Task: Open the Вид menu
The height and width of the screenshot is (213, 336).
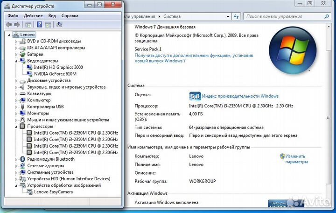Action: coord(52,16)
